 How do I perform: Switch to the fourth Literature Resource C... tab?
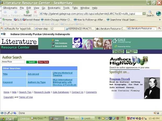(111, 29)
